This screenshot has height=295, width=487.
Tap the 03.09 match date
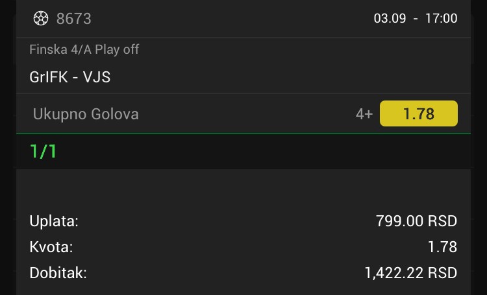(x=390, y=18)
